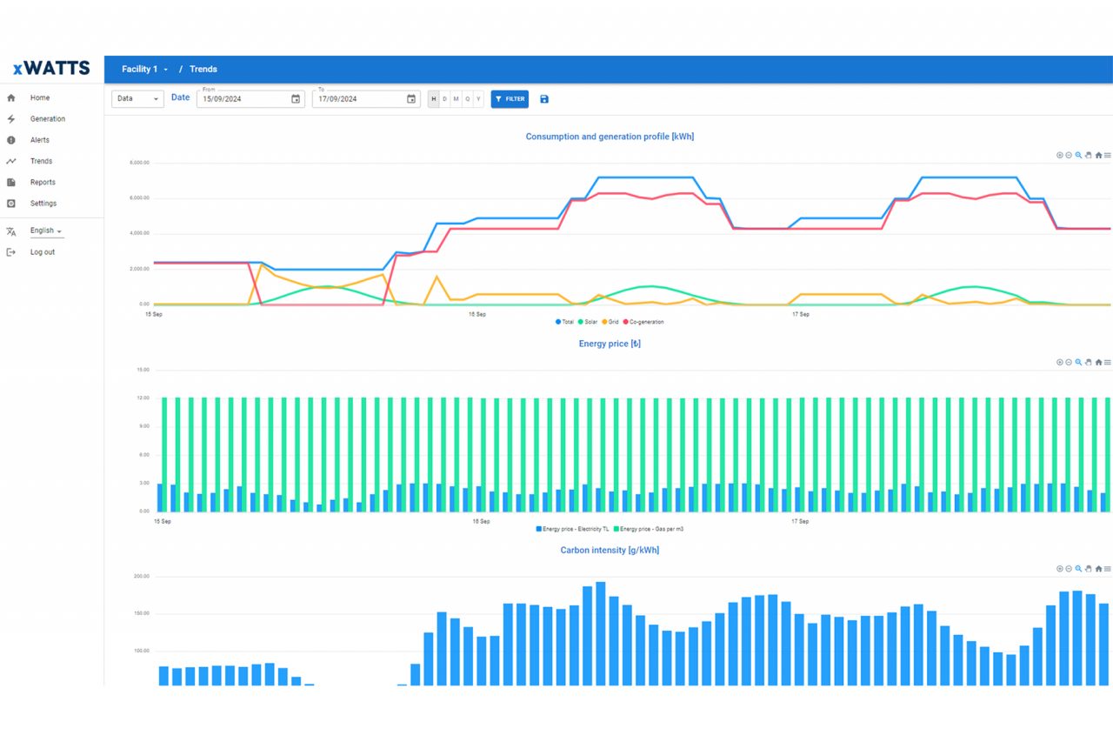Click the Log out link
The width and height of the screenshot is (1113, 742).
pos(42,251)
